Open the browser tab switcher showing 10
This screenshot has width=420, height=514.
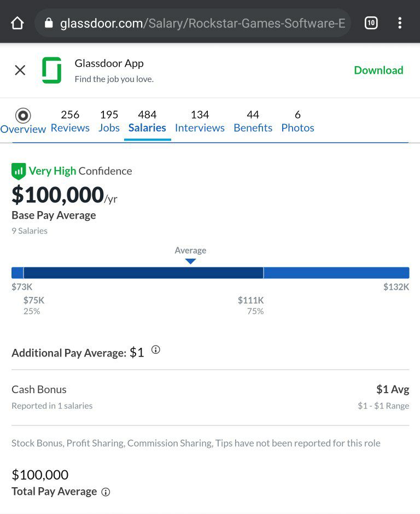(x=371, y=23)
